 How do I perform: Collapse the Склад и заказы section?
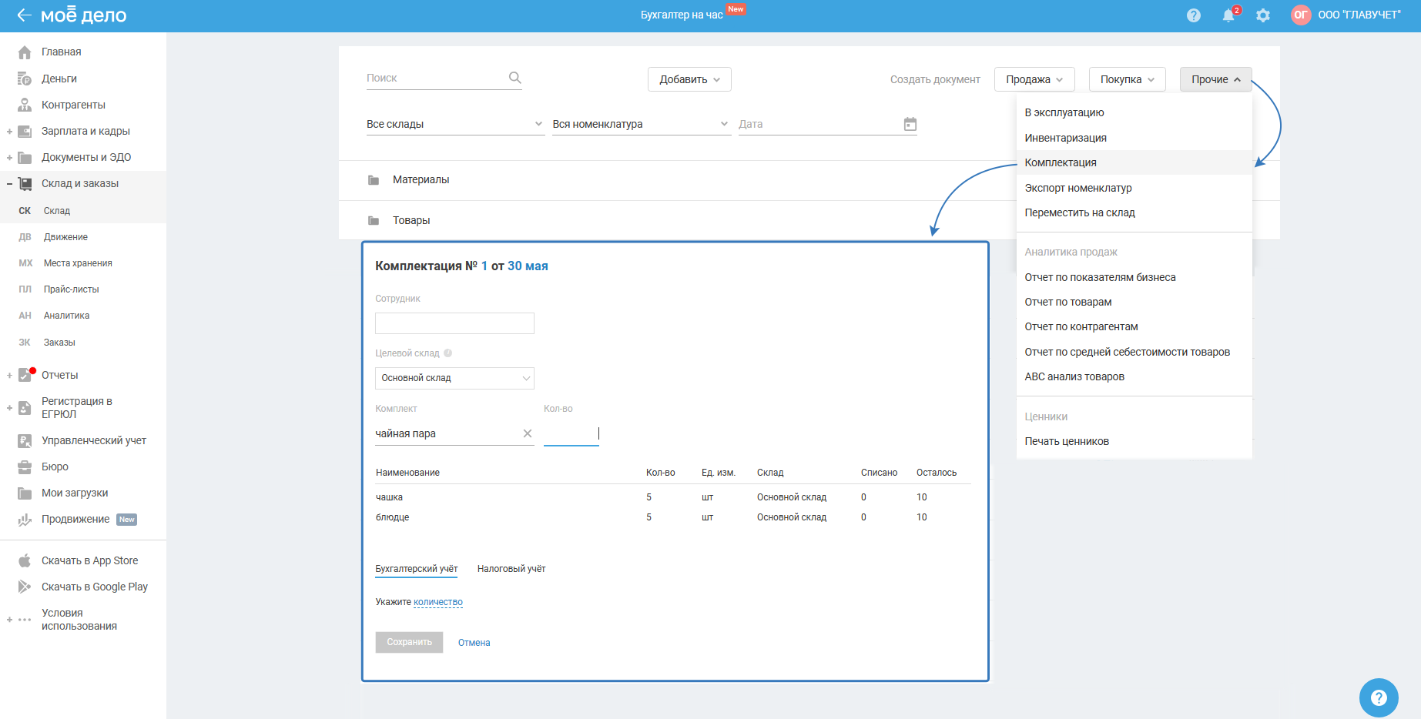9,184
